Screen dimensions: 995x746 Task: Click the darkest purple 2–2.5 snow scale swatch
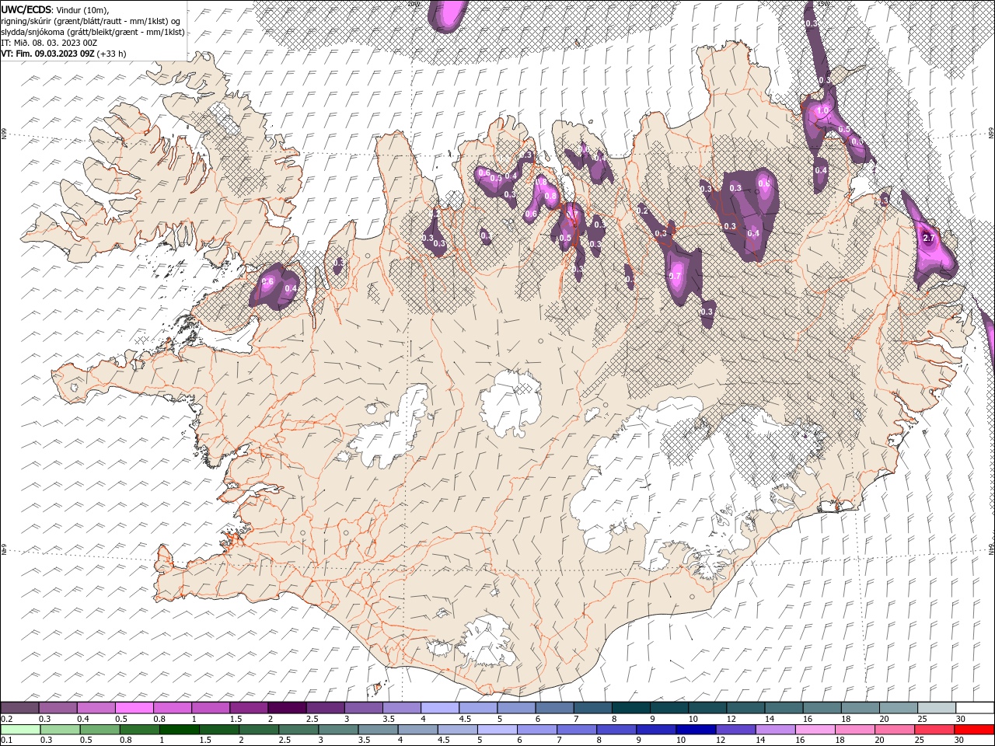287,708
